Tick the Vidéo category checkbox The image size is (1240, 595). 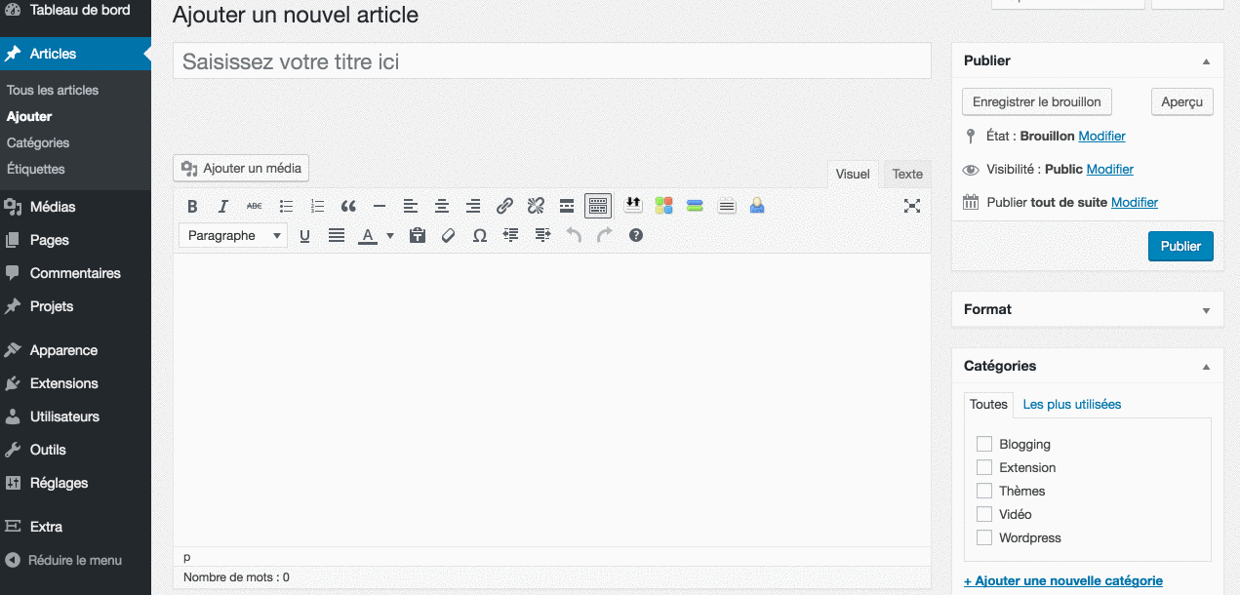(984, 514)
